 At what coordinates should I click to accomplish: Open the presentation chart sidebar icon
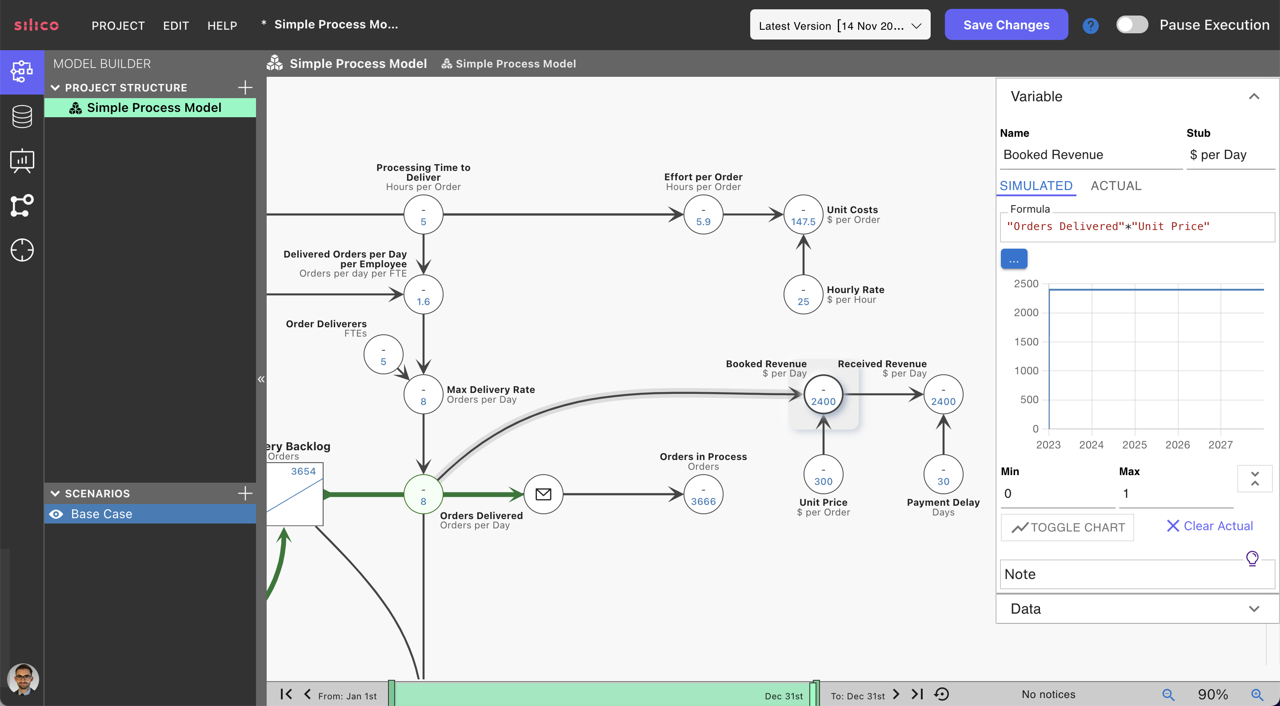point(22,161)
